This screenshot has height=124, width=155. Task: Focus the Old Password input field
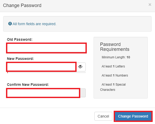click(46, 48)
